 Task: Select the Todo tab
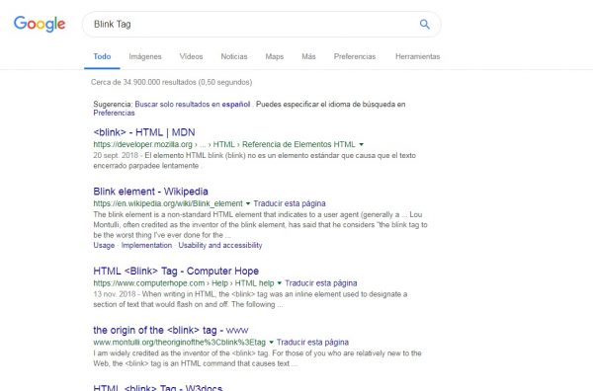(x=102, y=56)
